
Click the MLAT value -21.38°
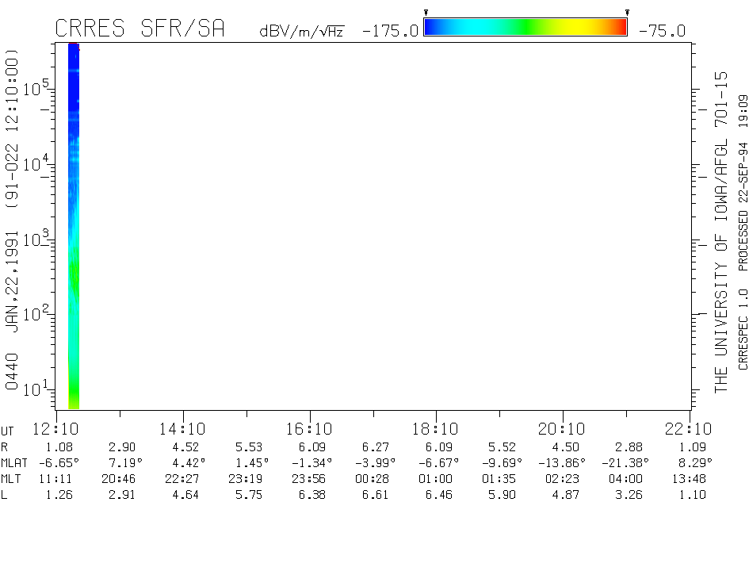click(626, 462)
